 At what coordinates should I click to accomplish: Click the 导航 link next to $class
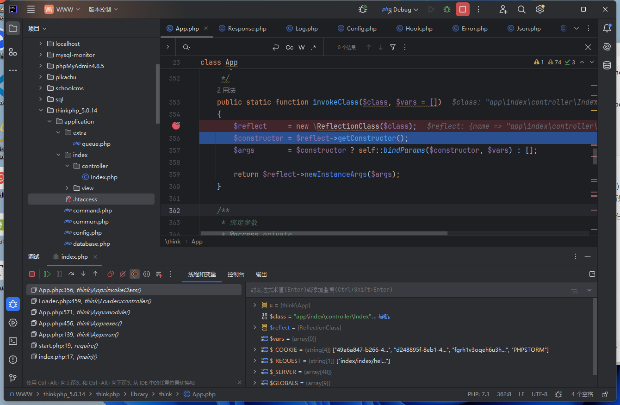pos(384,317)
